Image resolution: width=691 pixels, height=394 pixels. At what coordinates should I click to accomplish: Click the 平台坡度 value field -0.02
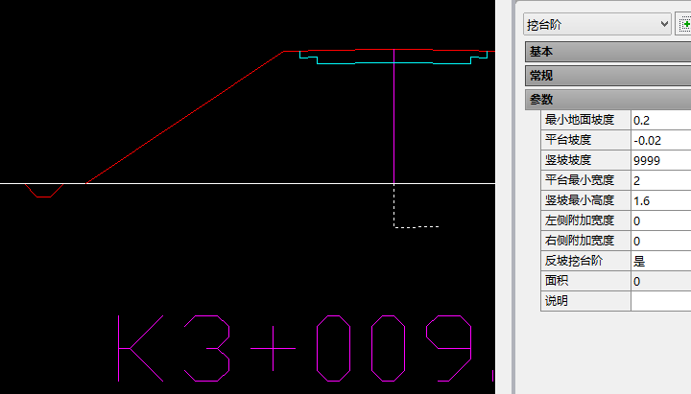click(x=660, y=140)
